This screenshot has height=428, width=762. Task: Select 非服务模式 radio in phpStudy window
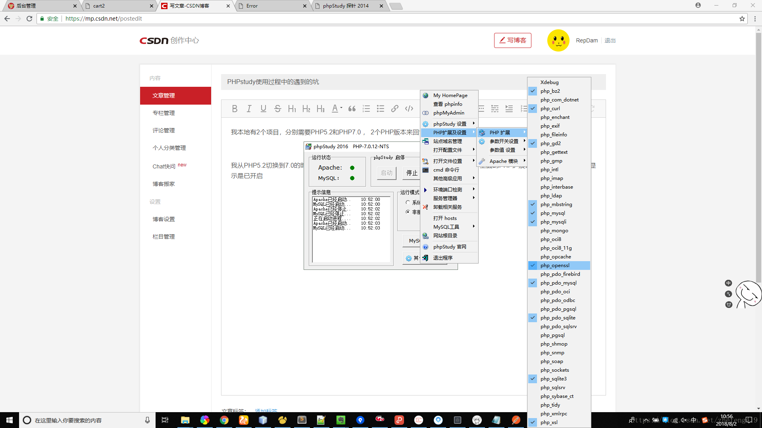pyautogui.click(x=408, y=212)
